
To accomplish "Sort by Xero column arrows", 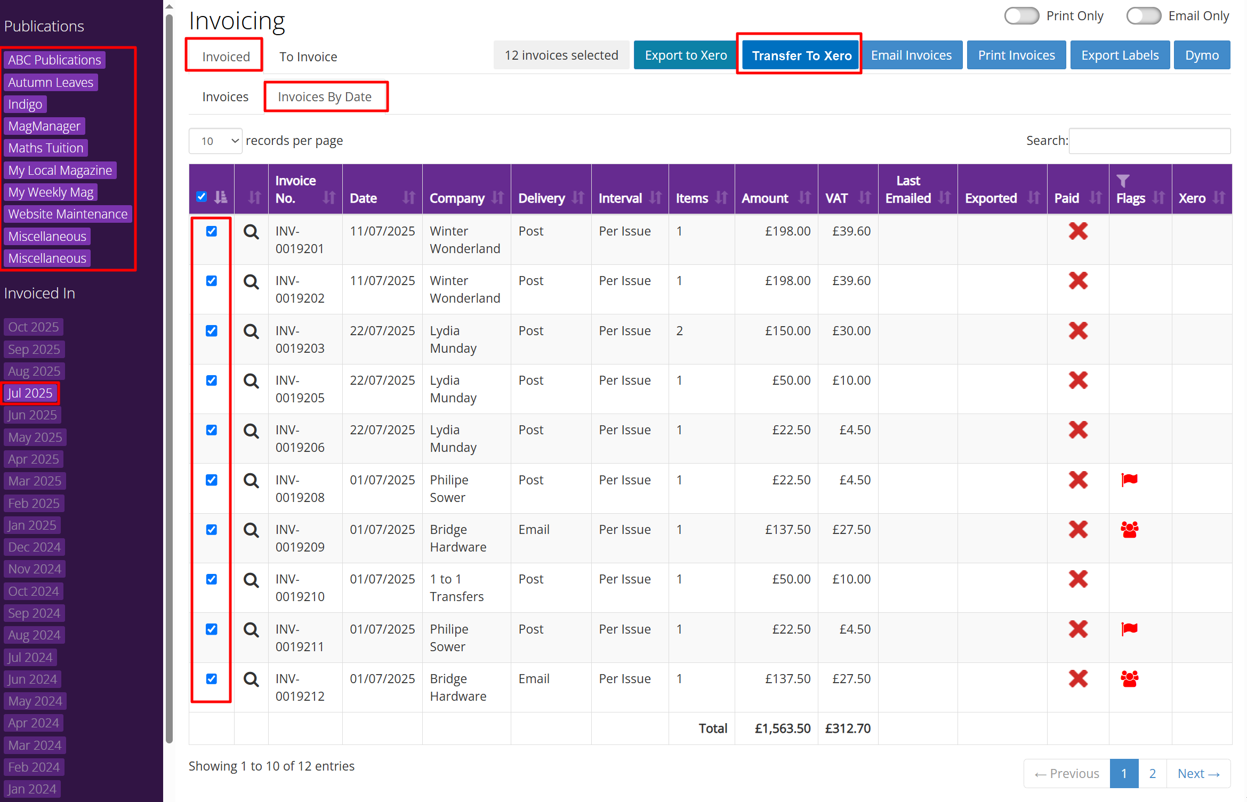I will tap(1219, 198).
